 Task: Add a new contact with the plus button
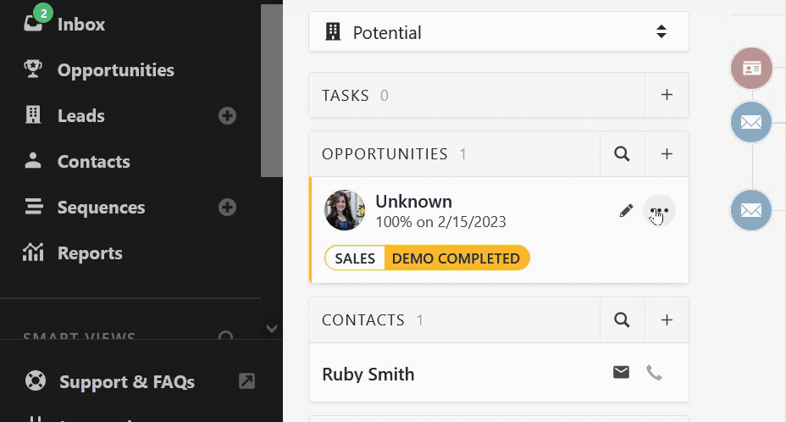(667, 320)
